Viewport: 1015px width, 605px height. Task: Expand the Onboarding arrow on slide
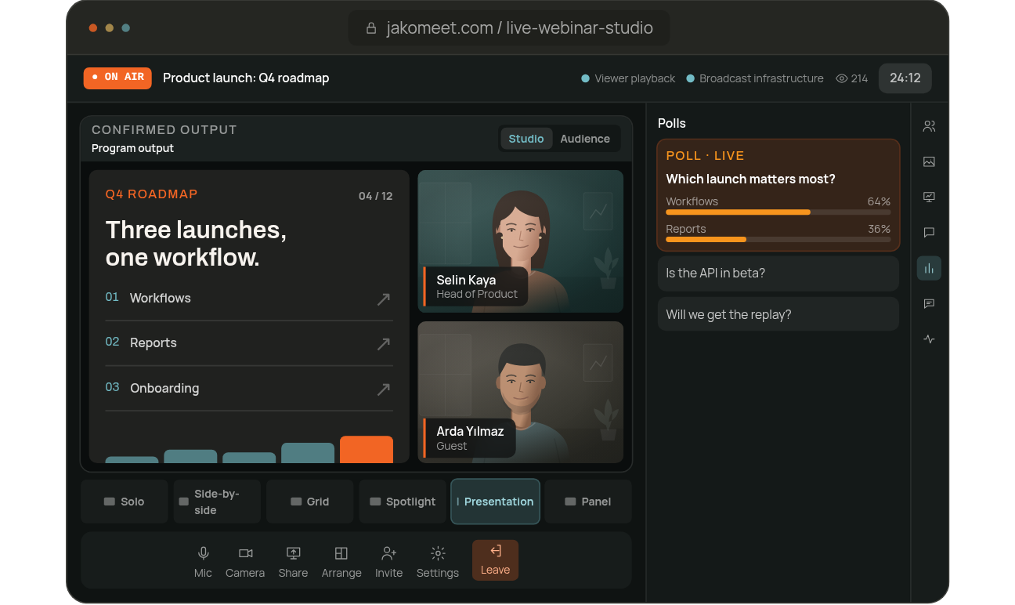point(384,389)
